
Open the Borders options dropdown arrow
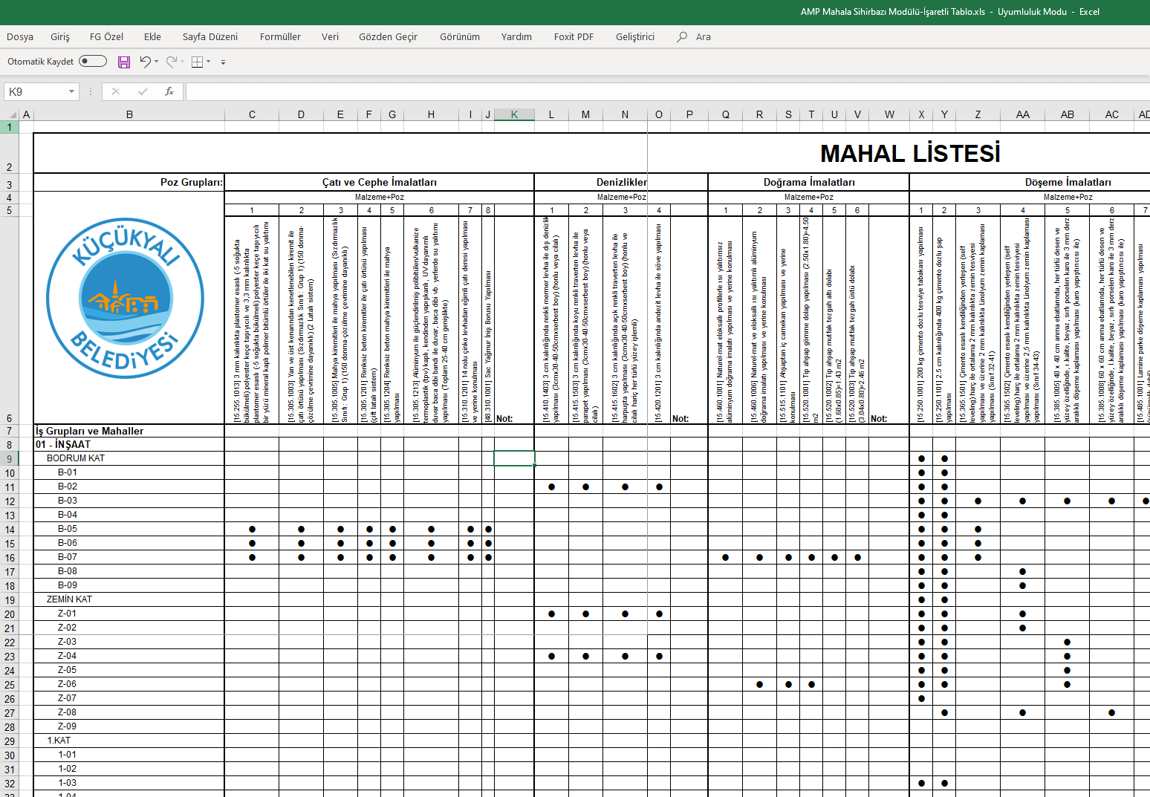(x=208, y=62)
